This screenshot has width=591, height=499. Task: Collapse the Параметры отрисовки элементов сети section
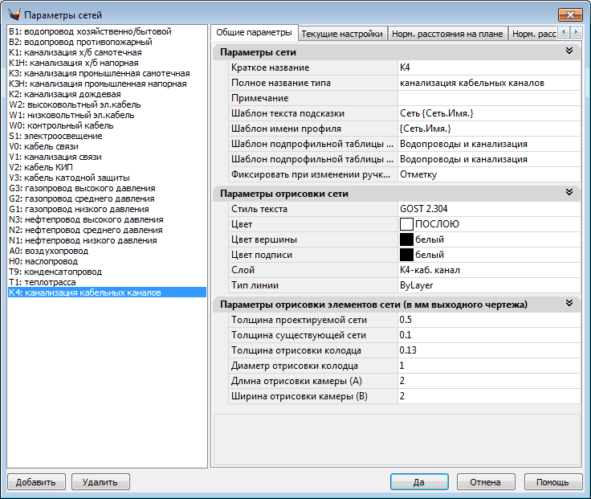[569, 304]
